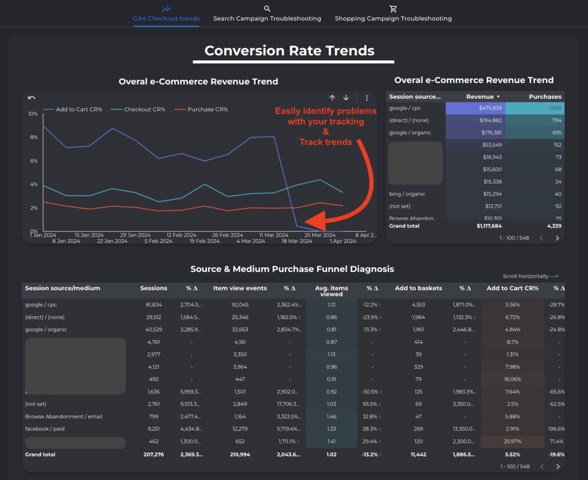
Task: Switch to Search Campaign Troubleshooting tab
Action: click(x=267, y=18)
